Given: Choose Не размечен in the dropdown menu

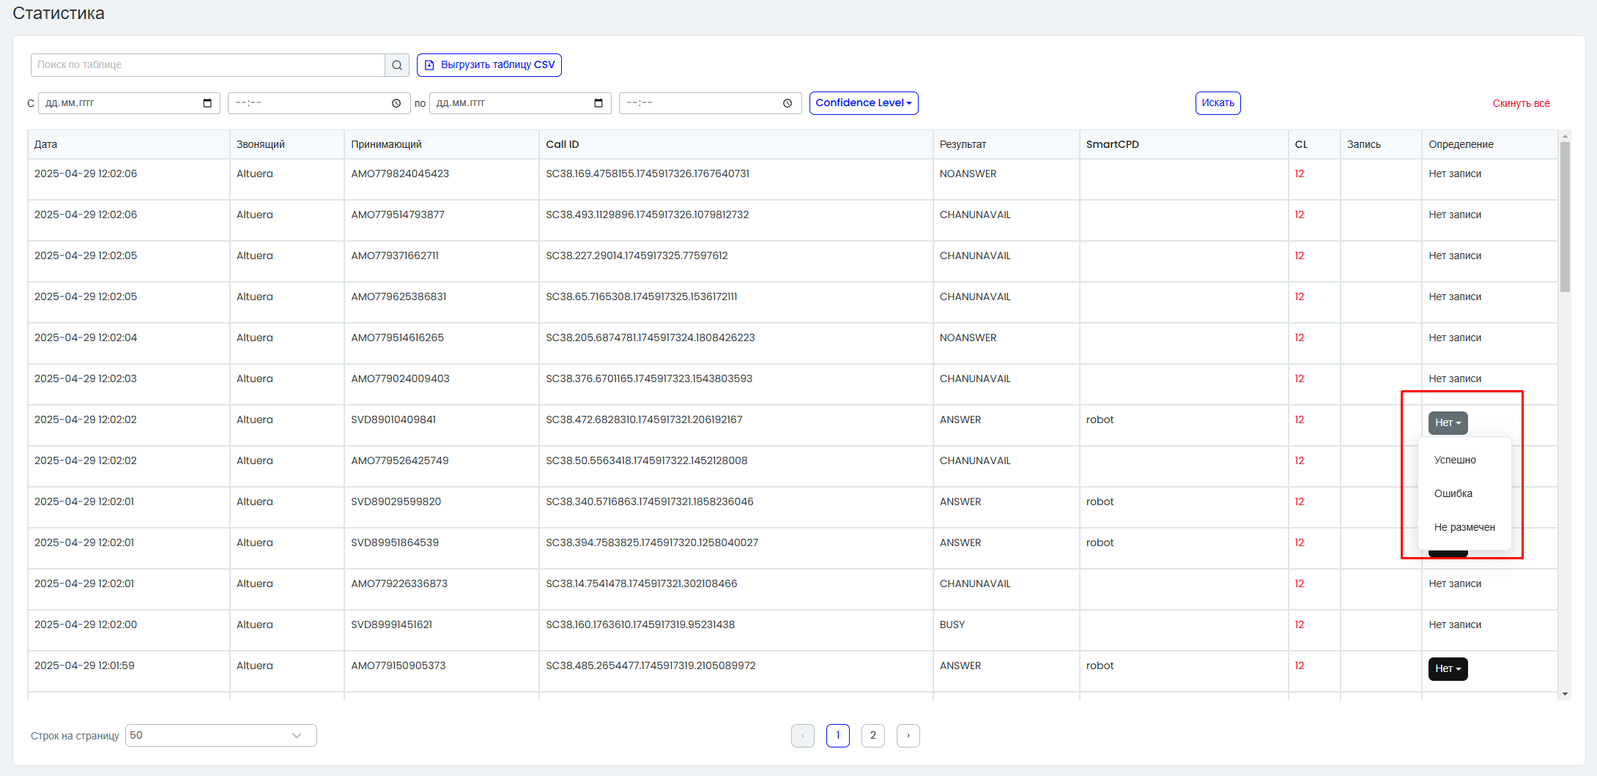Looking at the screenshot, I should coord(1464,527).
